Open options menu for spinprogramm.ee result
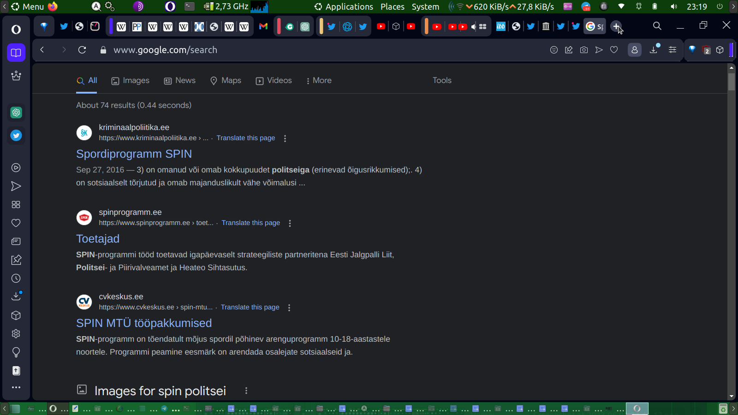738x415 pixels. pyautogui.click(x=290, y=223)
